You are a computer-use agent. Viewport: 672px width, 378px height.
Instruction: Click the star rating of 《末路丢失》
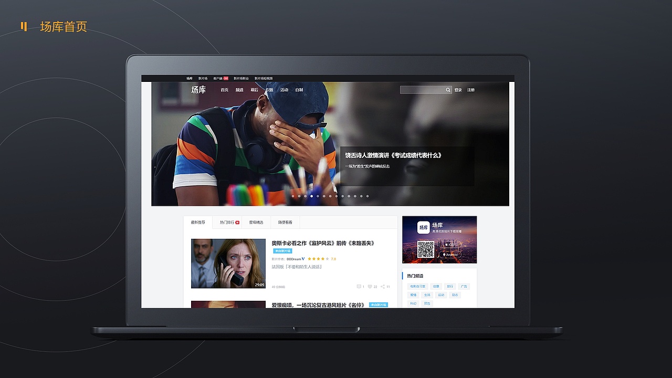coord(318,259)
